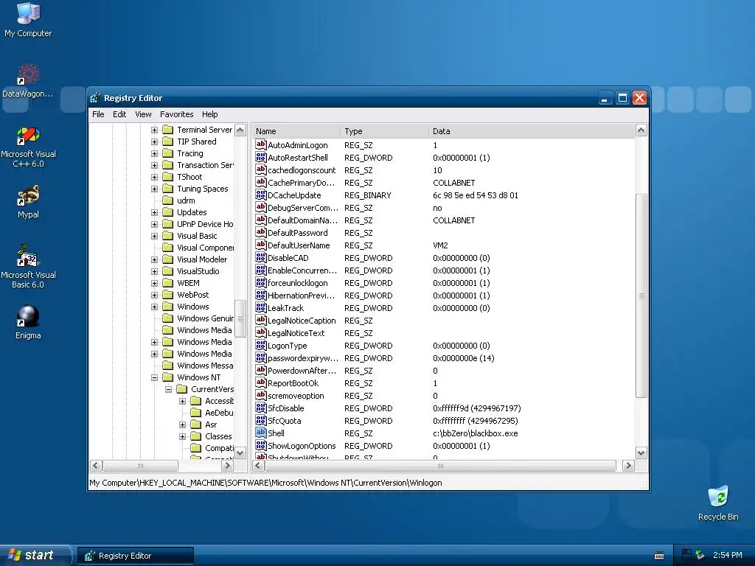The width and height of the screenshot is (755, 566).
Task: Click the tree pane scroll-up arrow
Action: [x=240, y=130]
